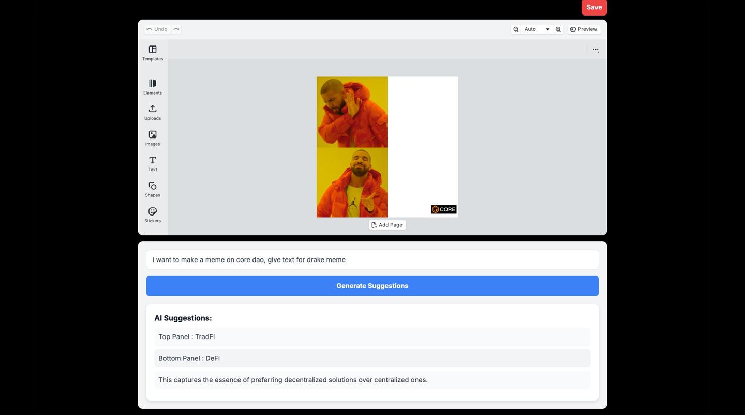The image size is (745, 415).
Task: Open the three-dots more options menu
Action: (x=595, y=50)
